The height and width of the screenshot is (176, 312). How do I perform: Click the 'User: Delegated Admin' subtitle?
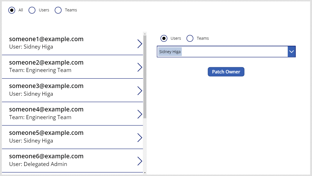pyautogui.click(x=38, y=164)
